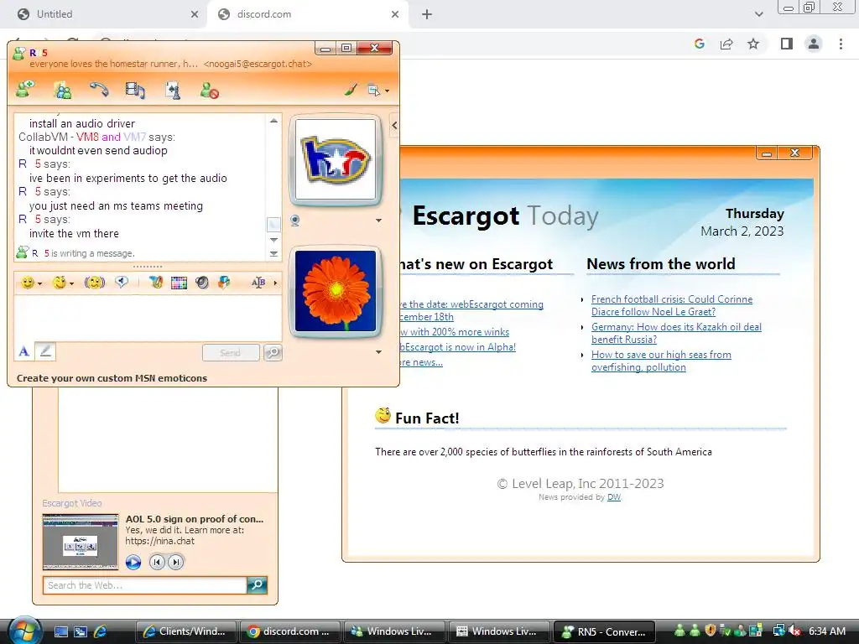Image resolution: width=859 pixels, height=644 pixels.
Task: Change text font with AB icon
Action: (x=258, y=283)
